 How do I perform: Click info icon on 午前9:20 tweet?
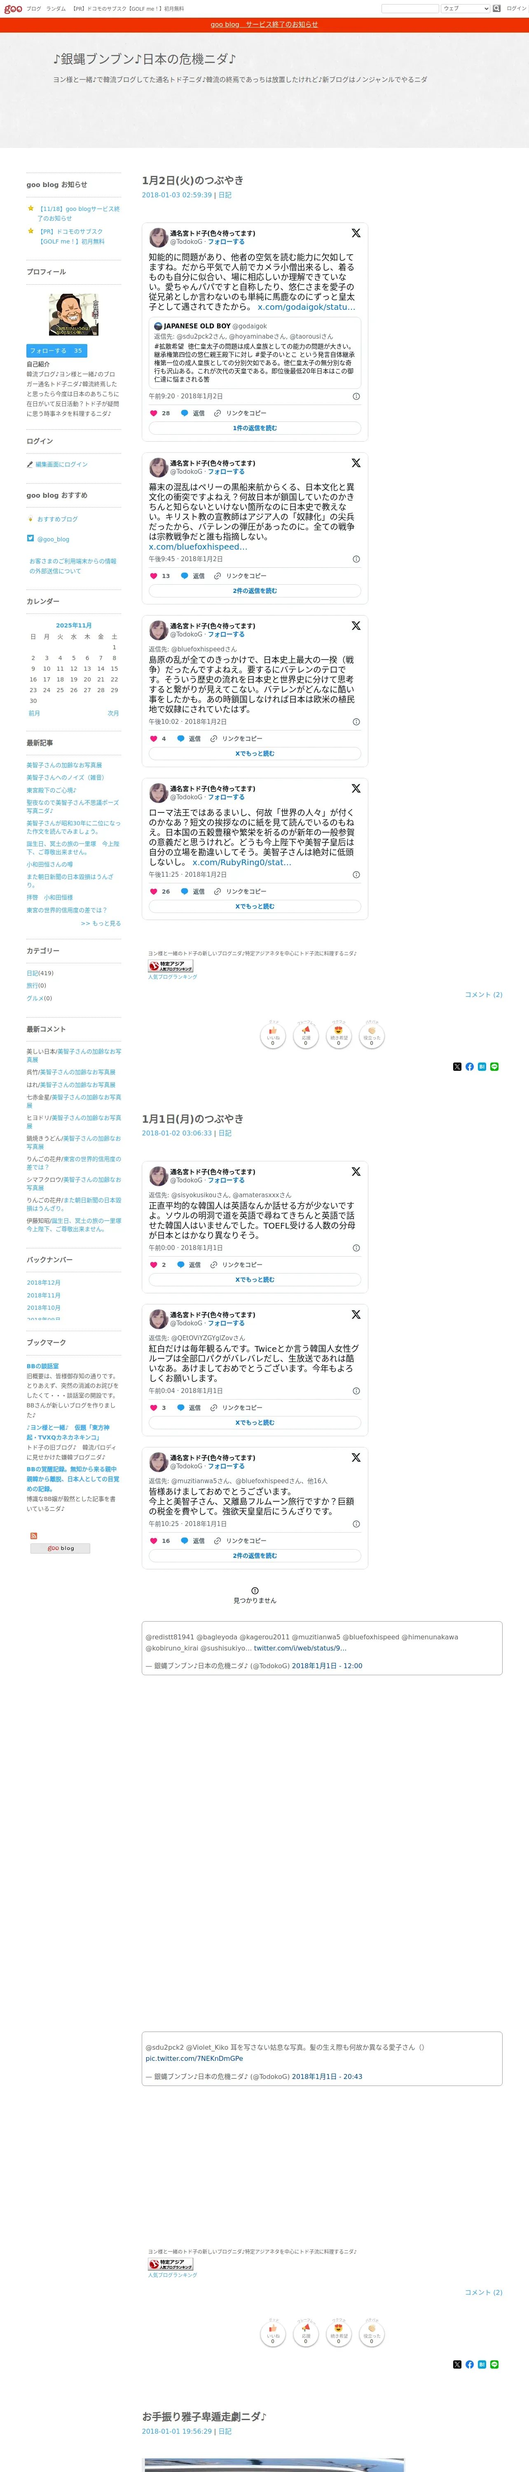tap(356, 396)
